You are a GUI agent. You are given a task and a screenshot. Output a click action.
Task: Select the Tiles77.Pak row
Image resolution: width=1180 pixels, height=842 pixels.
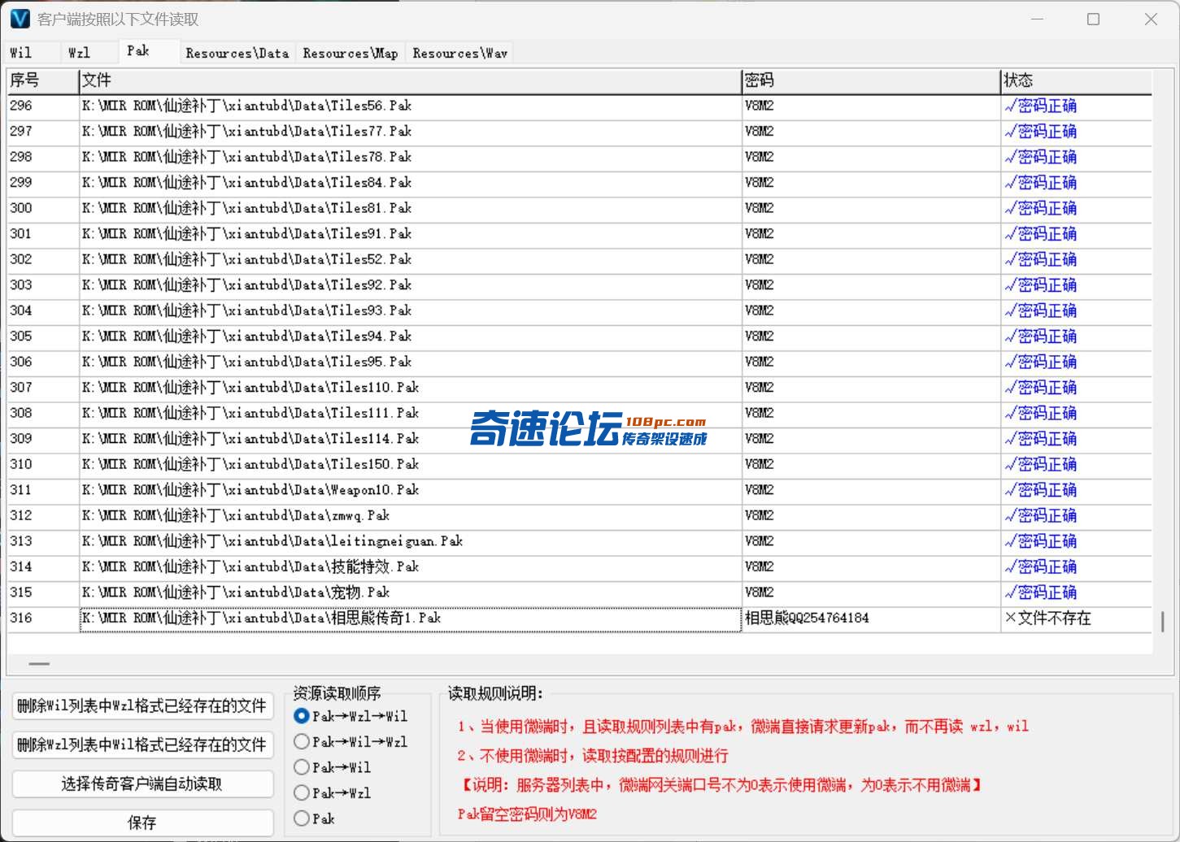coord(410,132)
